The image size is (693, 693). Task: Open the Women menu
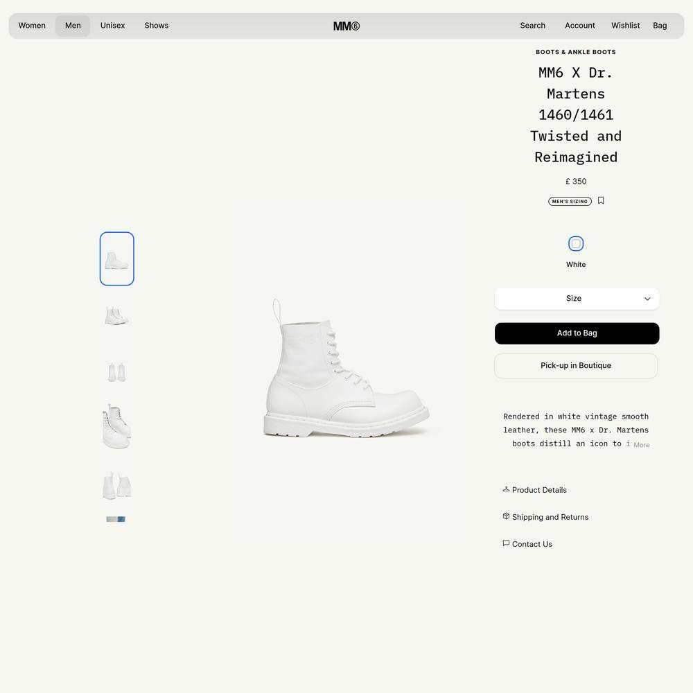point(32,26)
